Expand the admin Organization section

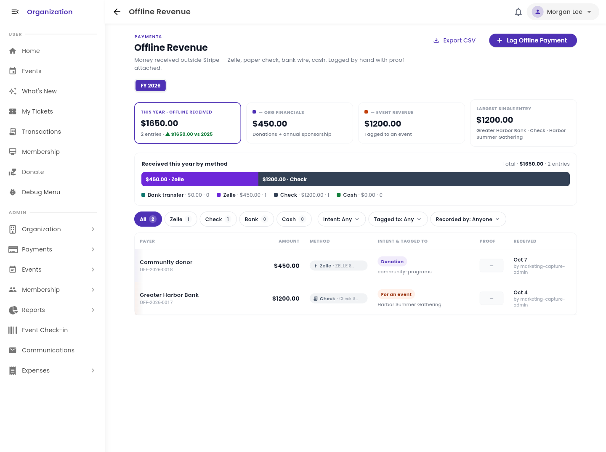tap(93, 229)
